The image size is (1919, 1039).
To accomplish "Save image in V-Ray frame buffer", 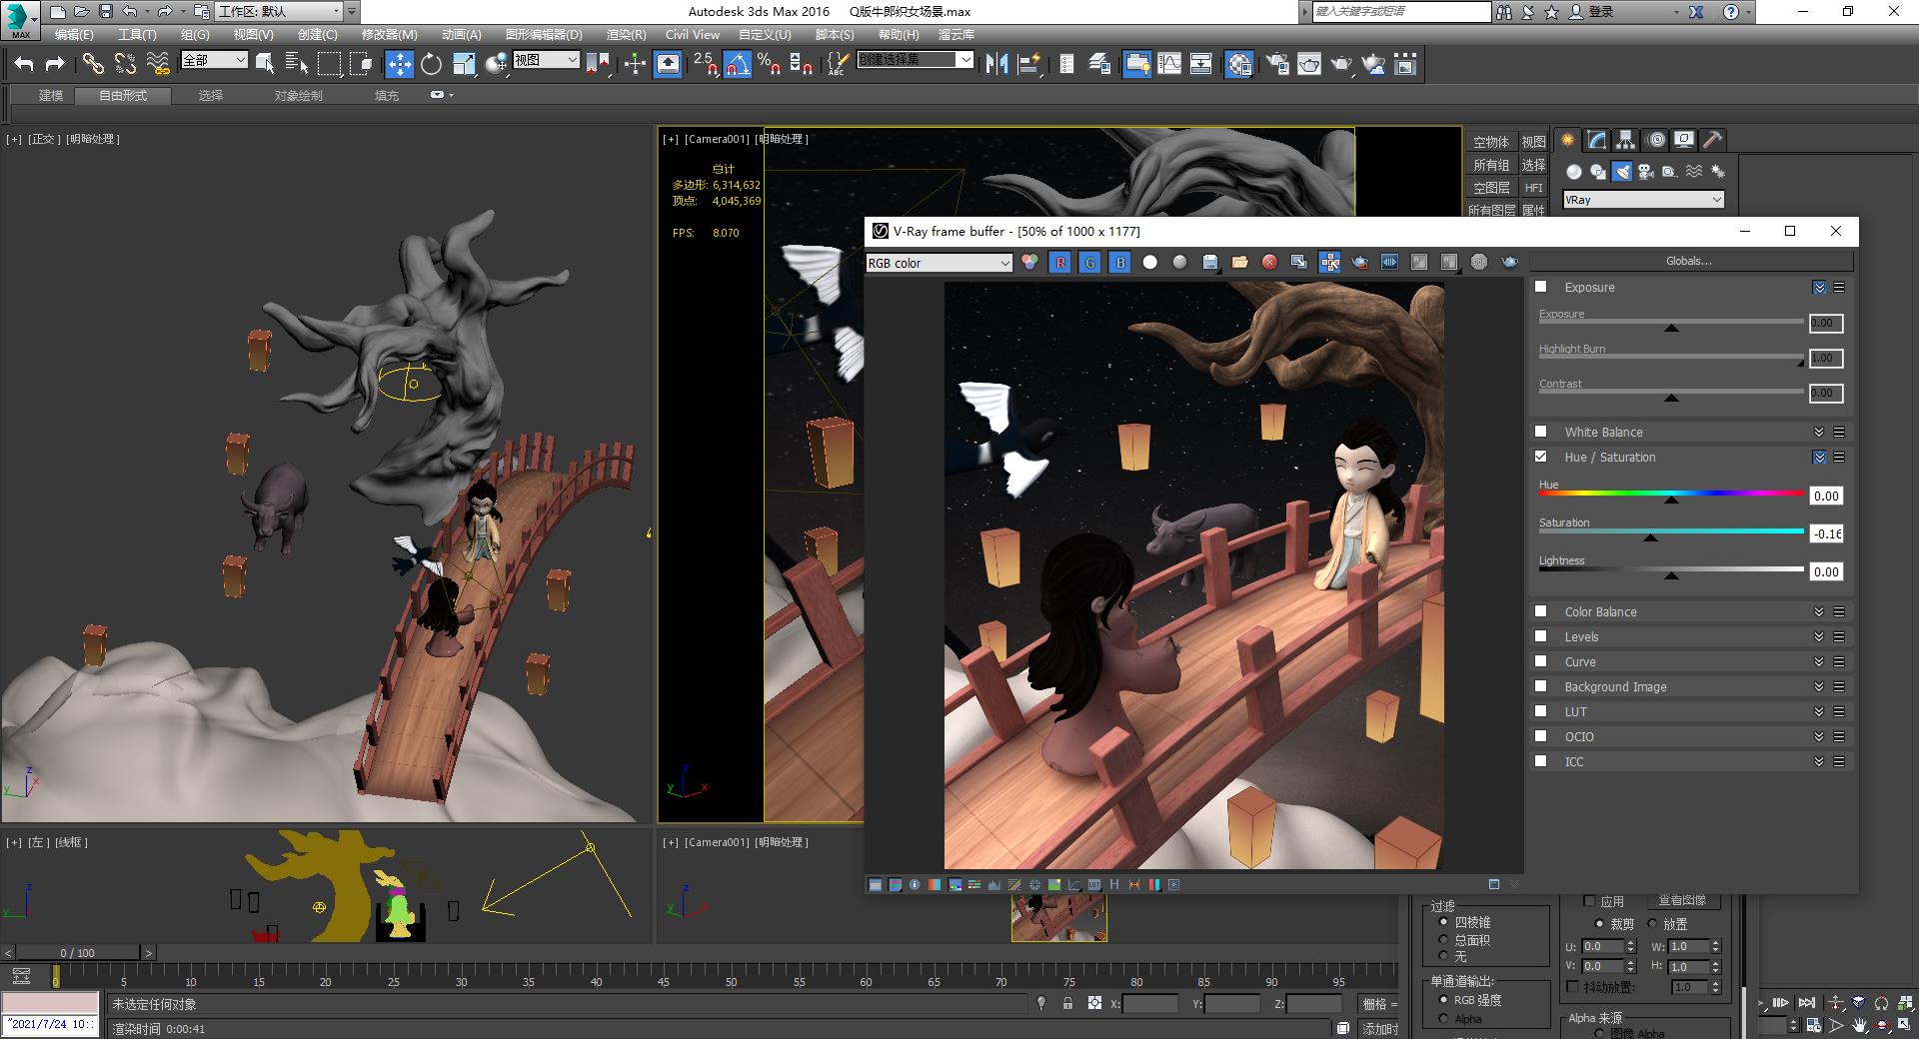I will (x=1210, y=262).
